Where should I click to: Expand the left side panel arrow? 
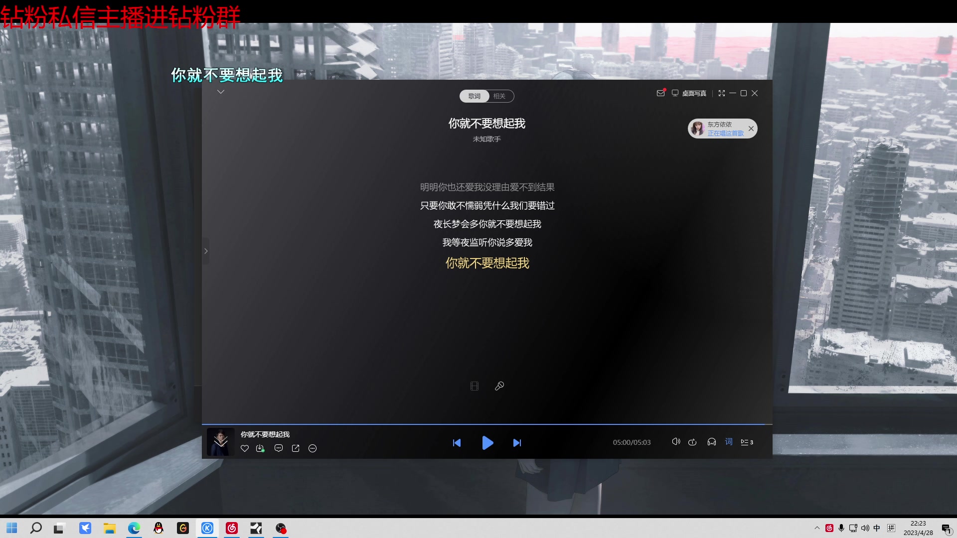[x=206, y=251]
